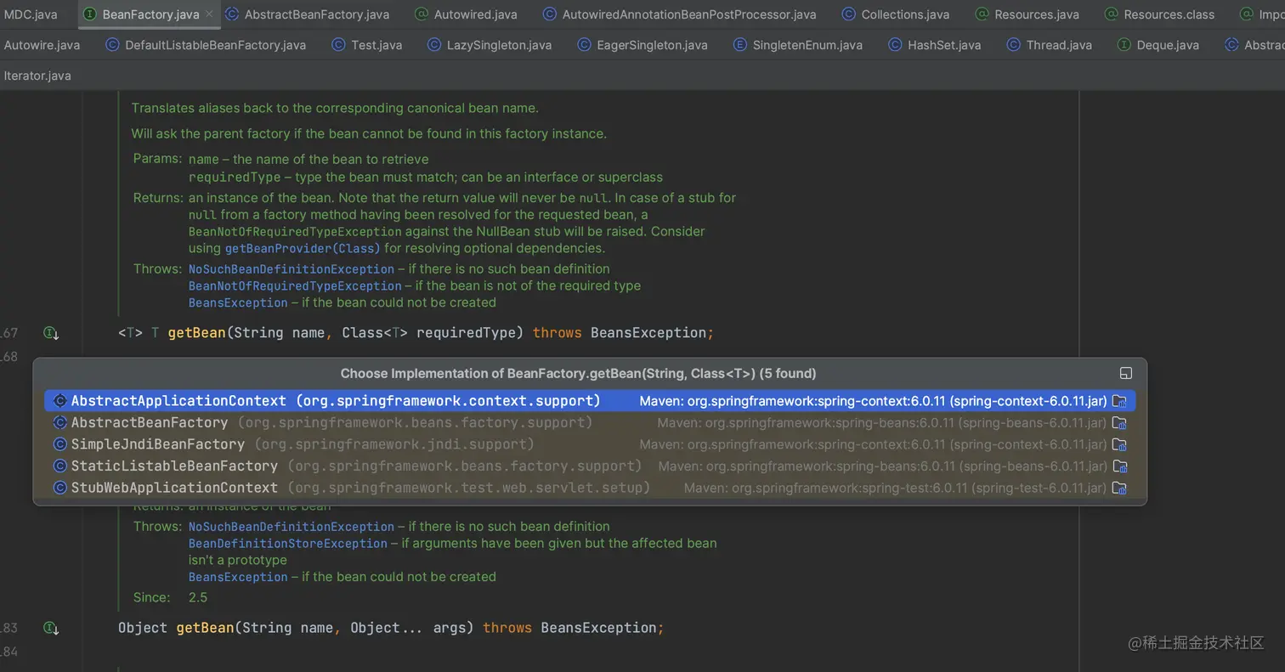
Task: Click class icon of StubWebApplicationContext row
Action: click(x=59, y=488)
